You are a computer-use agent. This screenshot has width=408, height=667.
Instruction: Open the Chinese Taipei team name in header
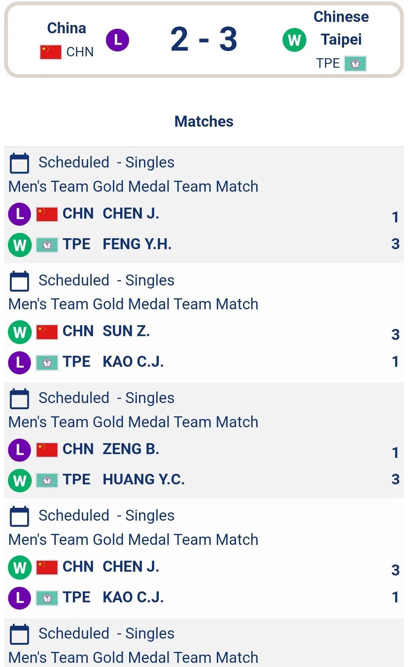pyautogui.click(x=341, y=28)
